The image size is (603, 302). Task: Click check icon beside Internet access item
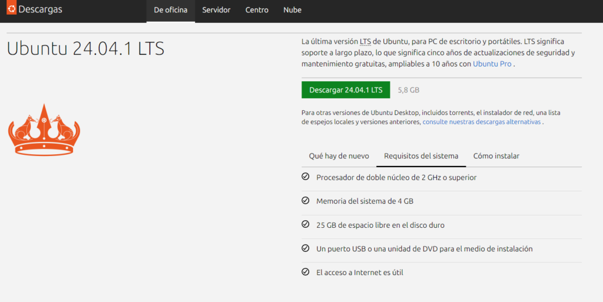point(305,272)
